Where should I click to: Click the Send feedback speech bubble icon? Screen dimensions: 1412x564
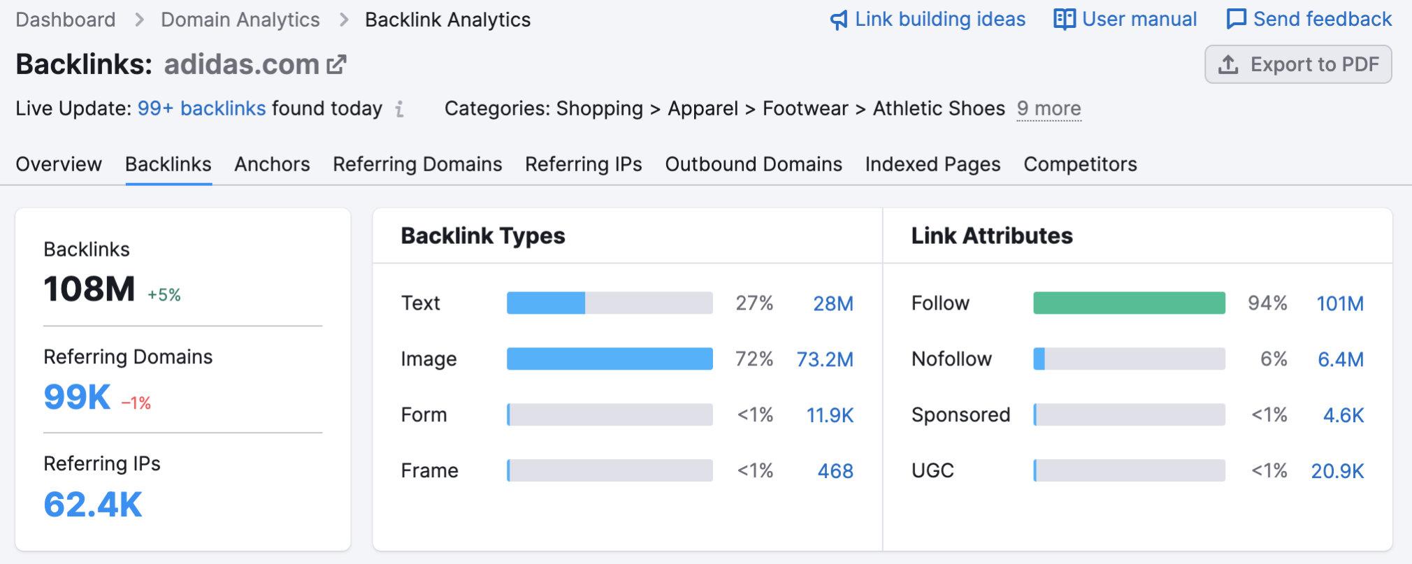tap(1236, 20)
